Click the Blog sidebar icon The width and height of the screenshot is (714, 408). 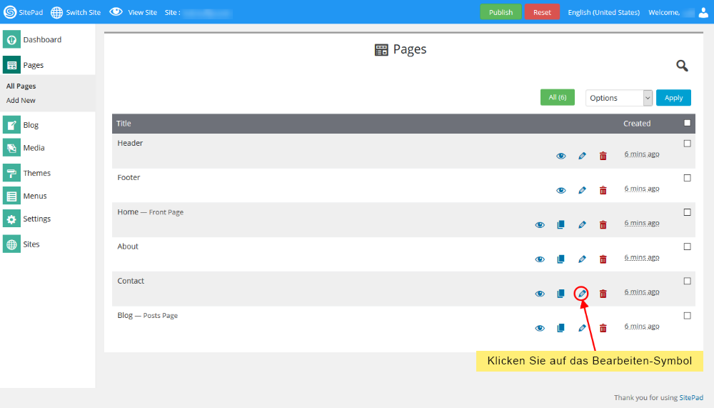point(11,125)
